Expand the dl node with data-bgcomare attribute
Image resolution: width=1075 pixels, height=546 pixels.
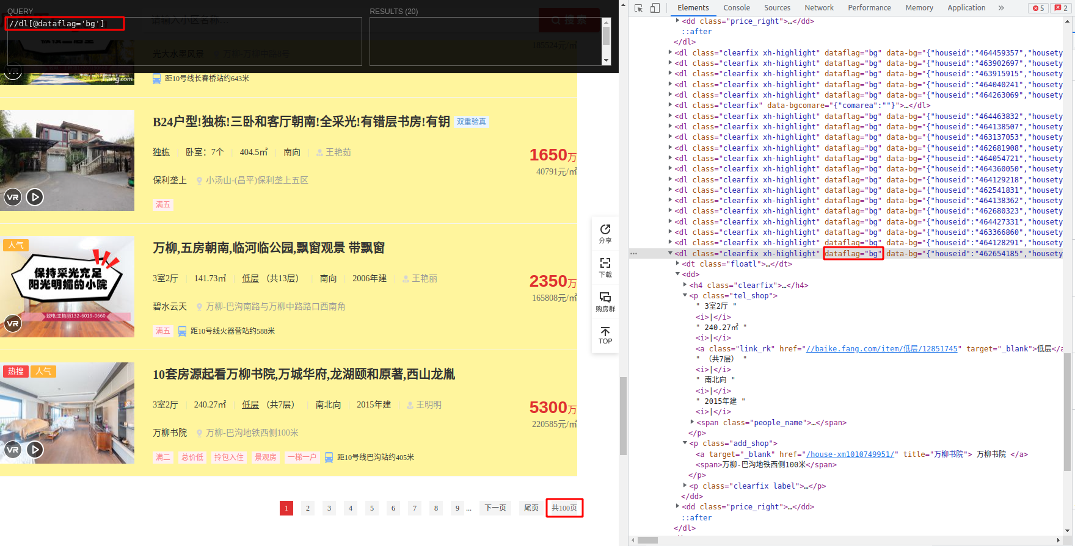pos(670,105)
